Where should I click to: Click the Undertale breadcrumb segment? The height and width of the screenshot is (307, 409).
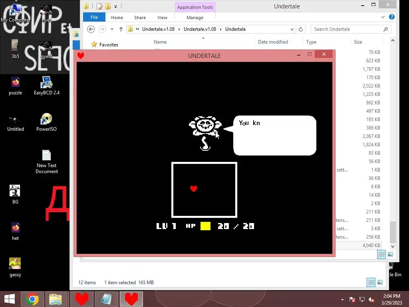pos(235,29)
